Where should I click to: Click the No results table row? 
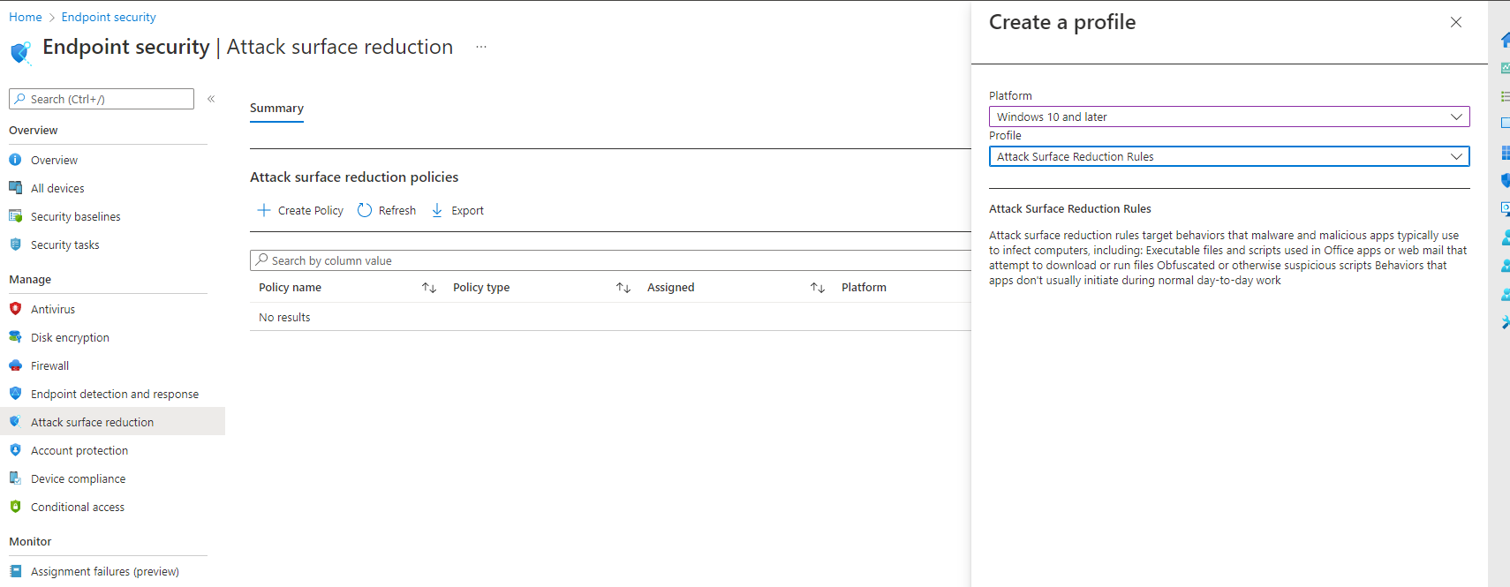[x=611, y=317]
